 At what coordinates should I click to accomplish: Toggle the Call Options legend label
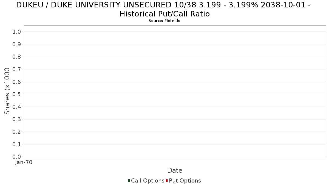[148, 181]
